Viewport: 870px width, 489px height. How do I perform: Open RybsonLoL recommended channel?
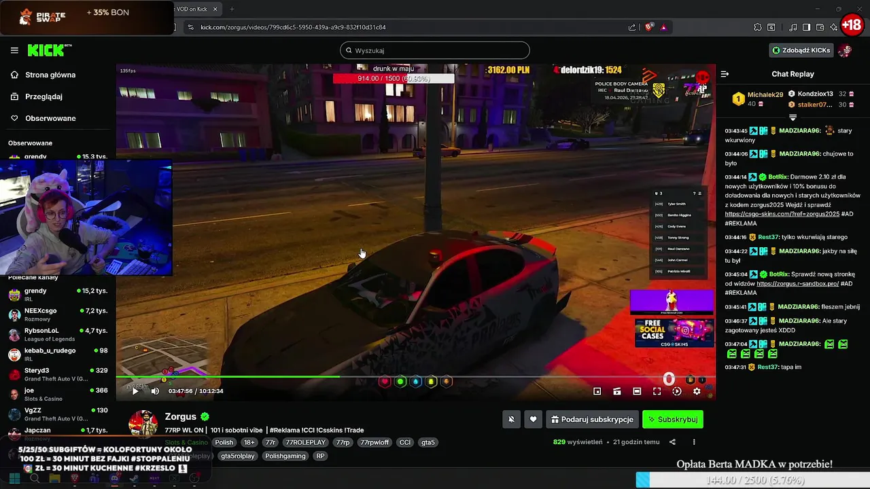58,334
